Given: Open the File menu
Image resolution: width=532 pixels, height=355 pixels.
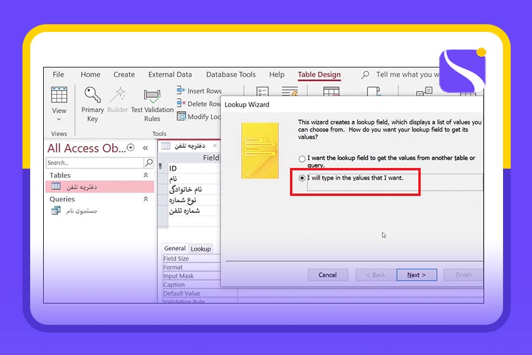Looking at the screenshot, I should click(58, 75).
